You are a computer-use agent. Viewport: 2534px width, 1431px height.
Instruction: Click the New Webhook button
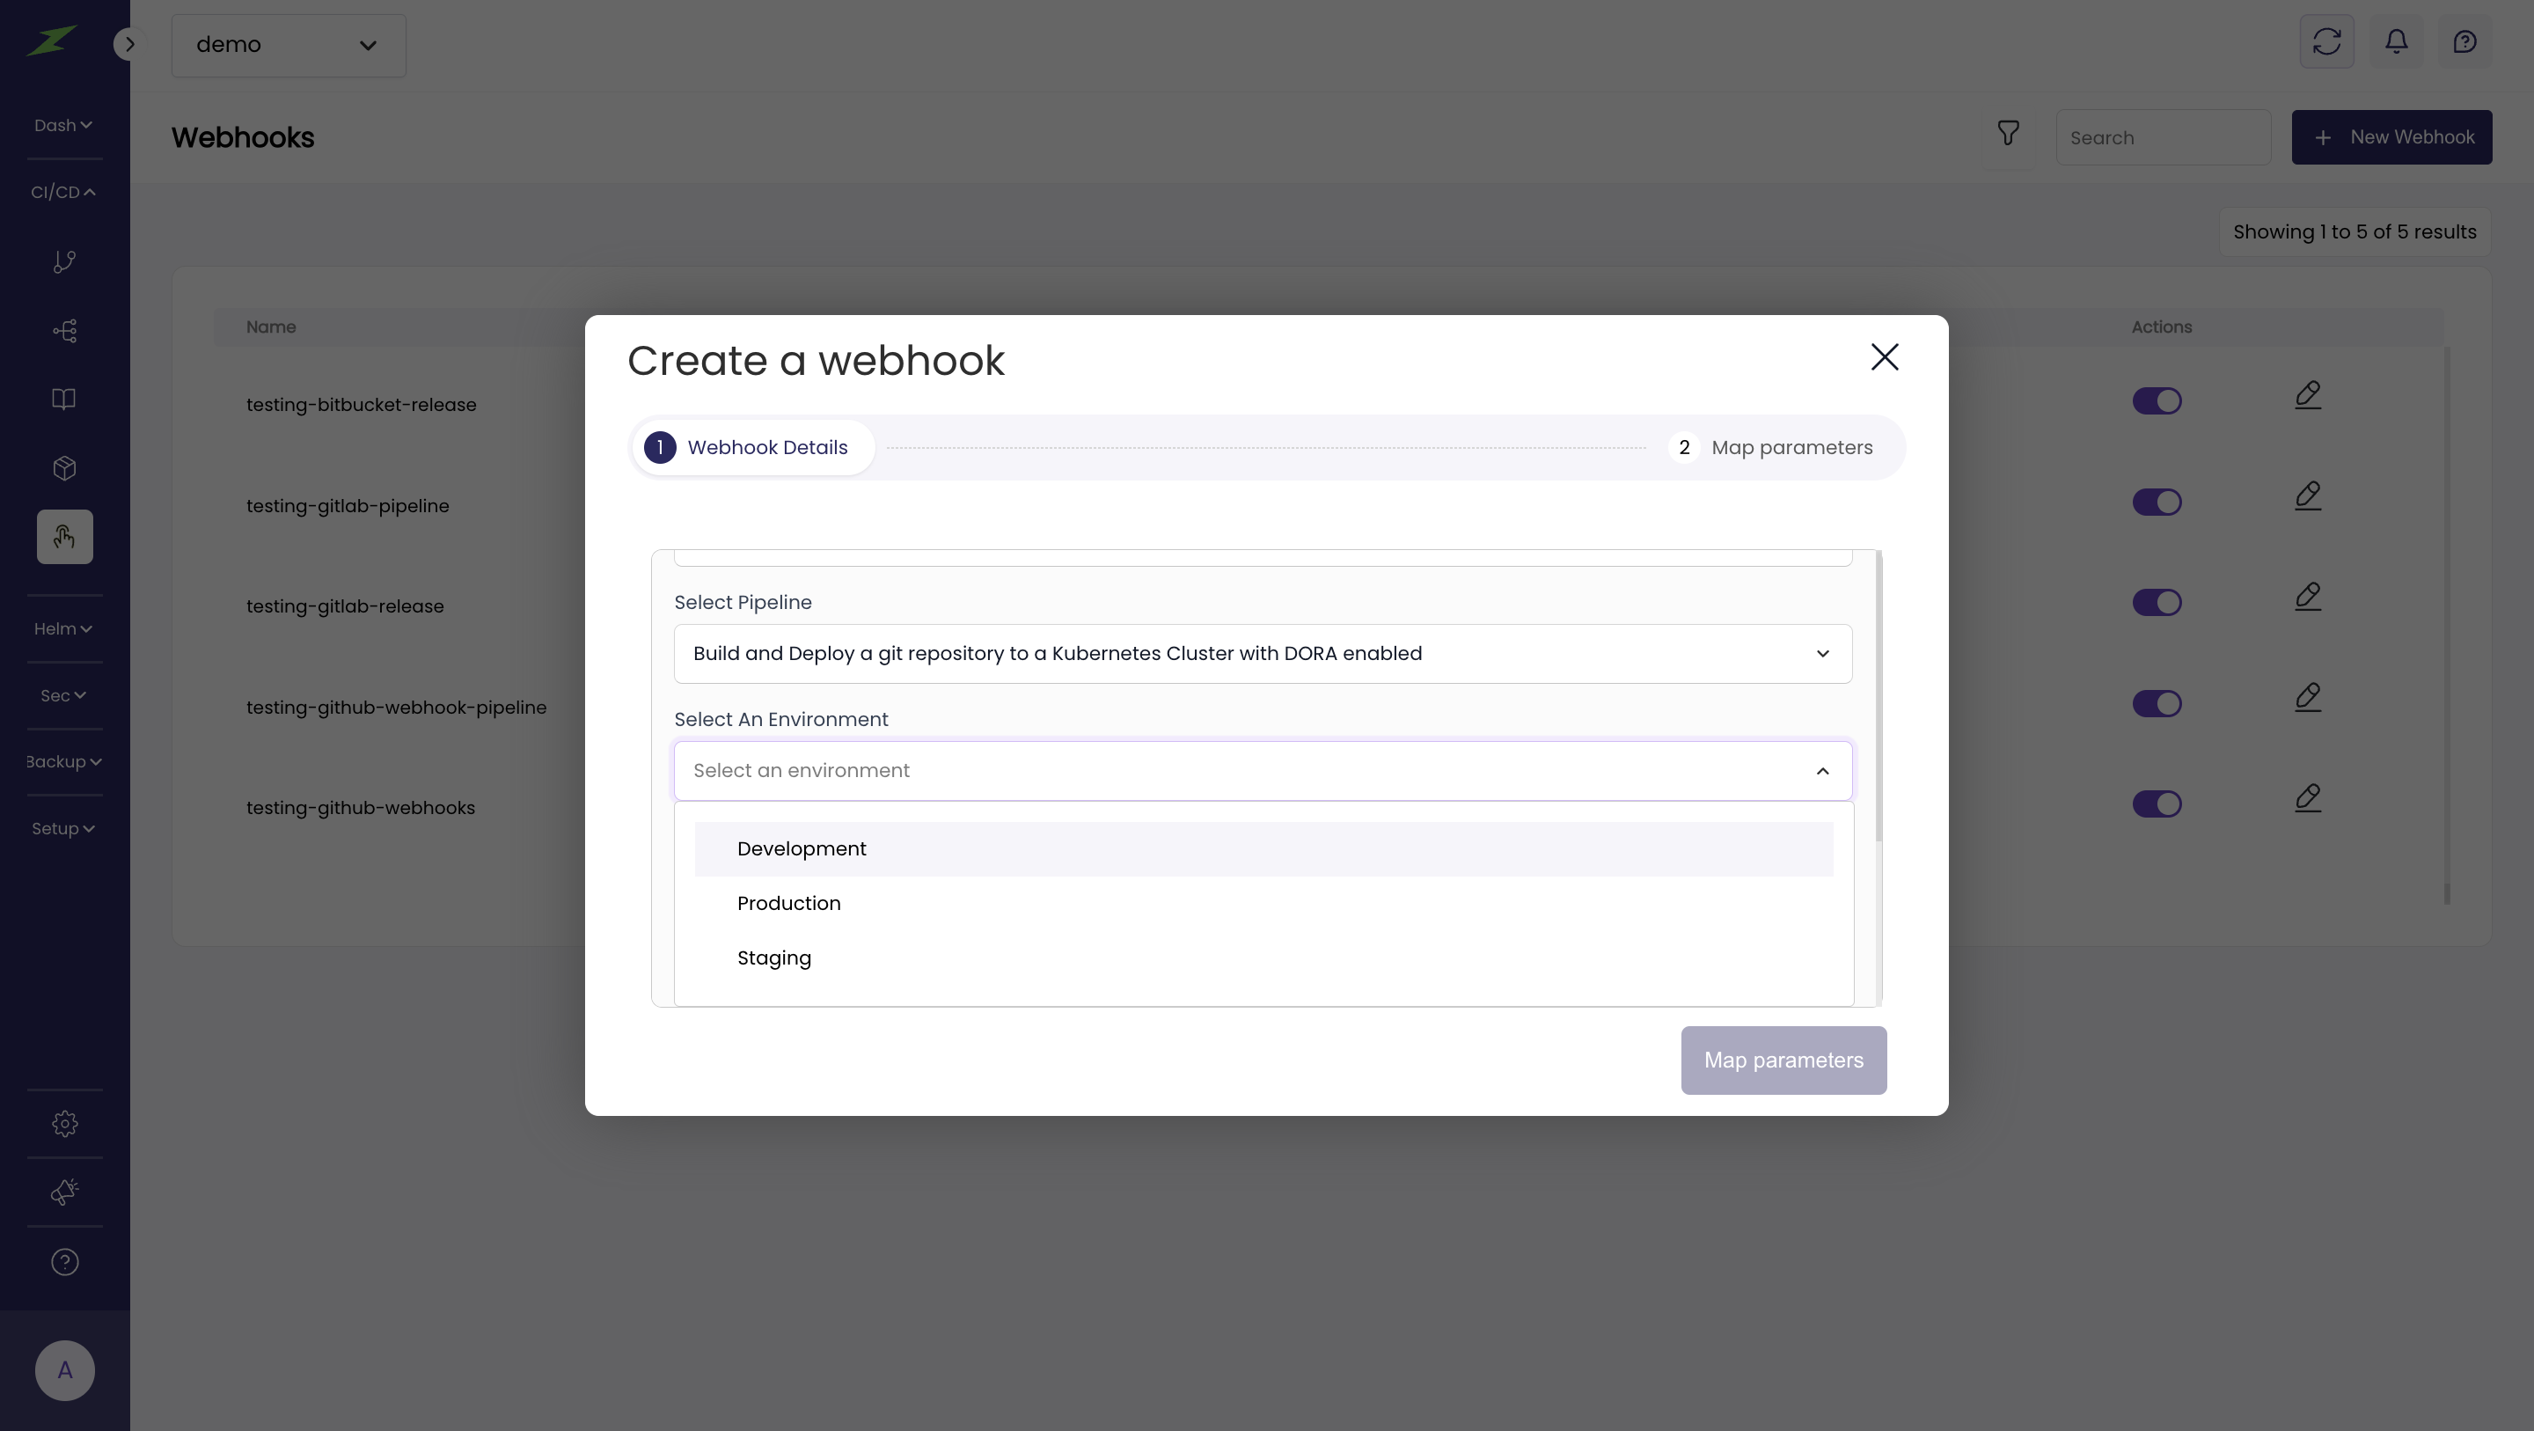[2391, 138]
